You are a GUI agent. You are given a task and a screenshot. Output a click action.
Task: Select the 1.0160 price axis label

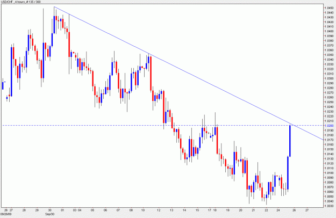pyautogui.click(x=329, y=144)
